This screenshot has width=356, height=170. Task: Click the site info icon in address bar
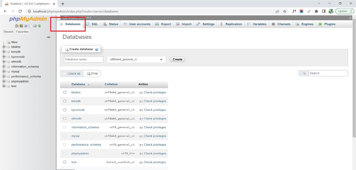click(x=29, y=11)
